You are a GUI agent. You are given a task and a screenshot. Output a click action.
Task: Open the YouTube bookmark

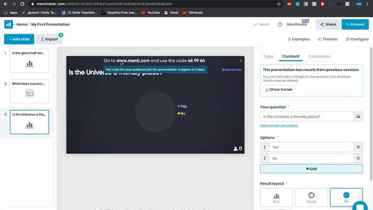click(x=150, y=13)
